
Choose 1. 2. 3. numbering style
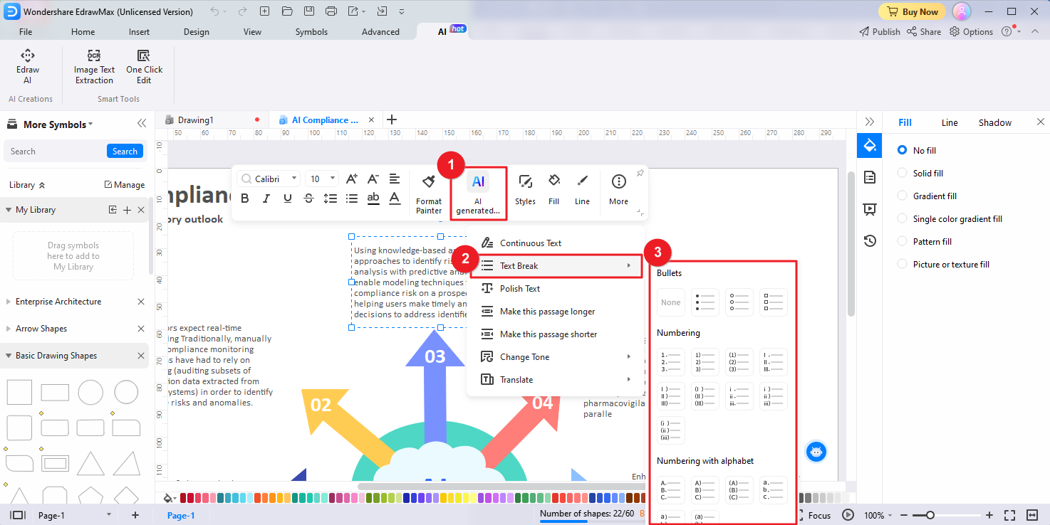(x=671, y=362)
